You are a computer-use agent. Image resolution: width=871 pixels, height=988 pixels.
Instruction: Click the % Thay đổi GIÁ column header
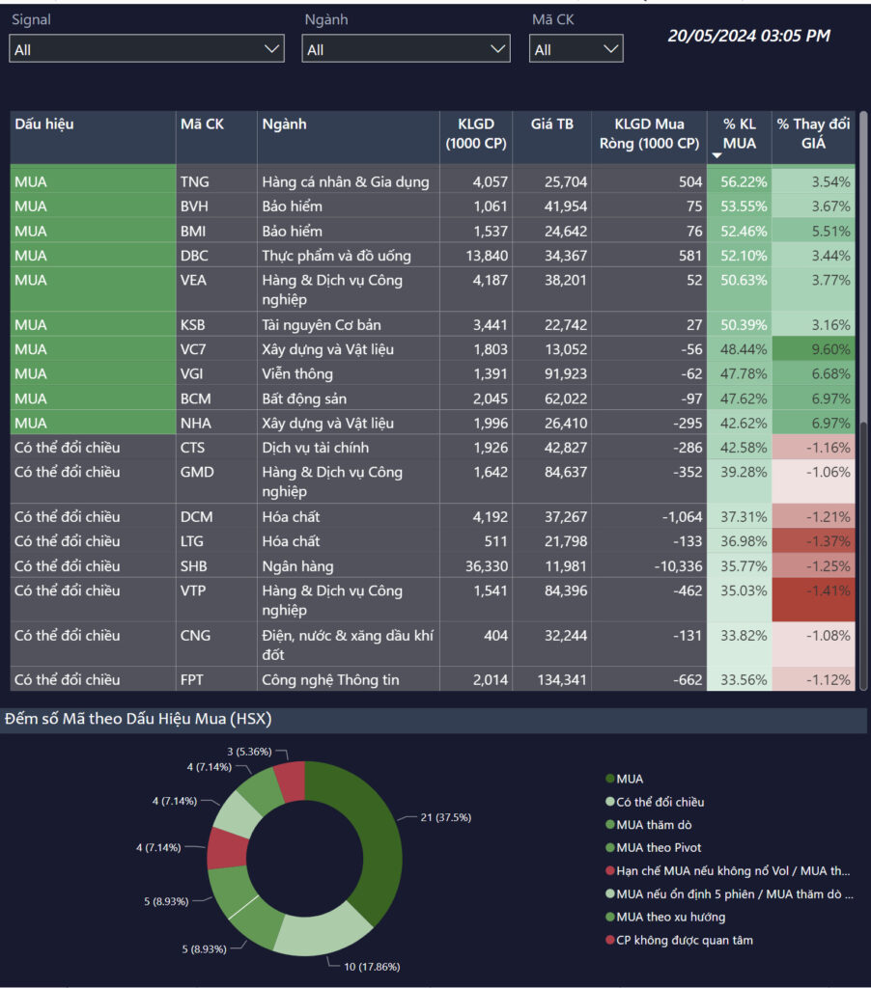pyautogui.click(x=813, y=134)
